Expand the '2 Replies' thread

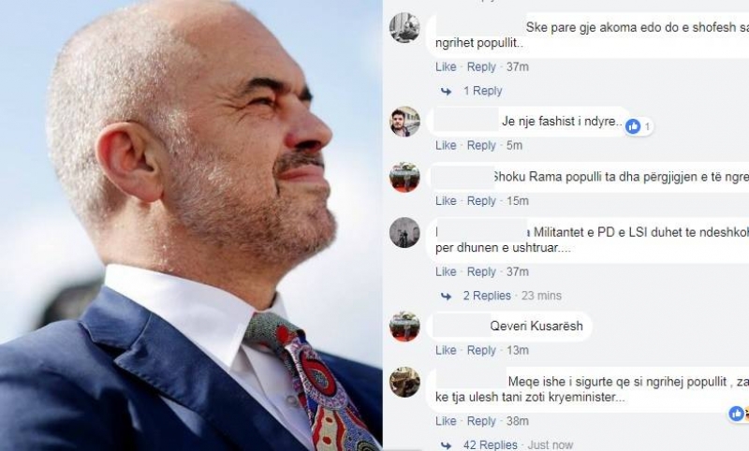pos(487,296)
